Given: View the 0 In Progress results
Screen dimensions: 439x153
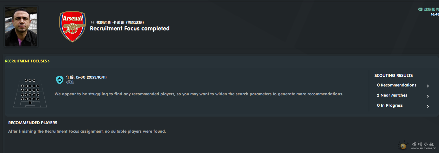Looking at the screenshot, I should [x=390, y=105].
